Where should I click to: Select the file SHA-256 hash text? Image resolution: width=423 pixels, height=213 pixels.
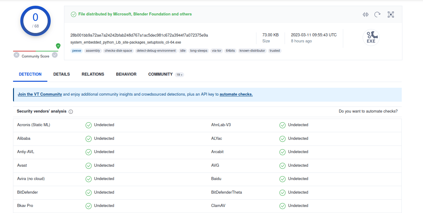click(138, 35)
